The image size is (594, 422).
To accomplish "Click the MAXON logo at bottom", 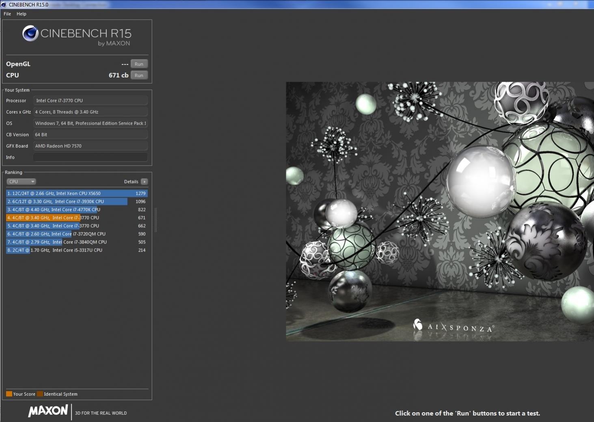I will point(48,411).
